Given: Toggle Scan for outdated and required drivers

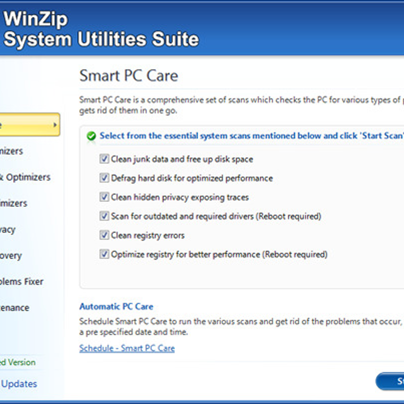Looking at the screenshot, I should click(x=104, y=216).
